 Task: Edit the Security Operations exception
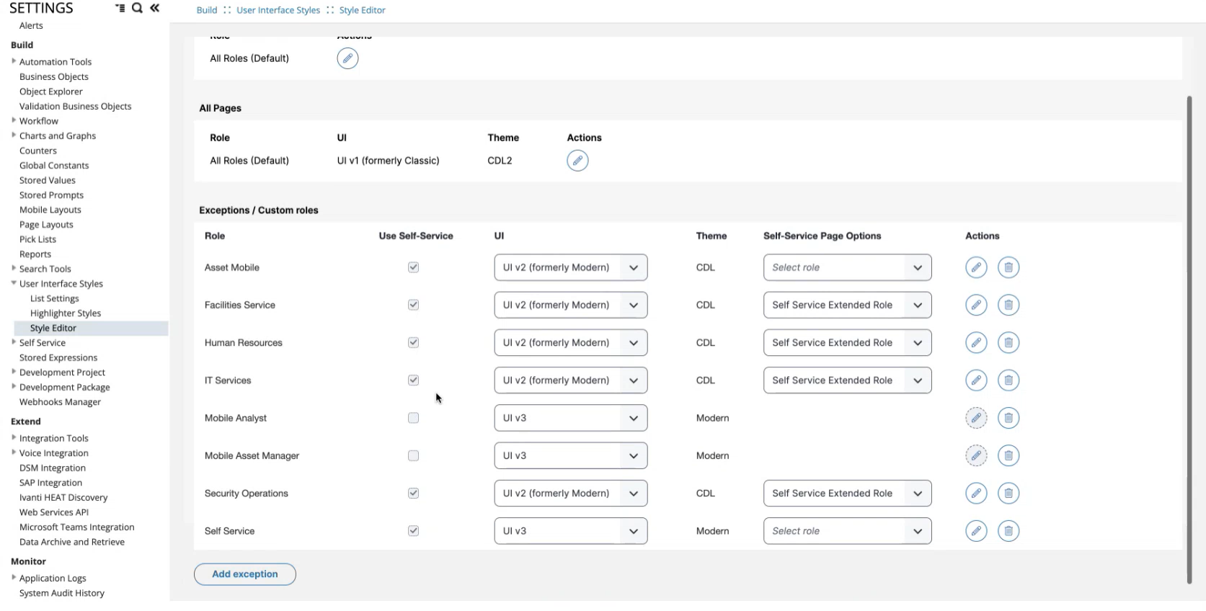976,494
